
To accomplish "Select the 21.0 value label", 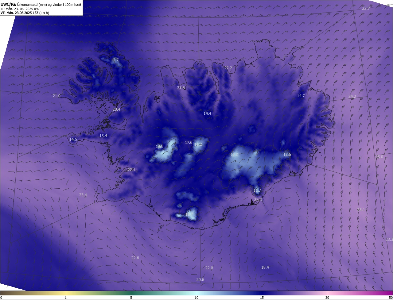I will pyautogui.click(x=56, y=96).
